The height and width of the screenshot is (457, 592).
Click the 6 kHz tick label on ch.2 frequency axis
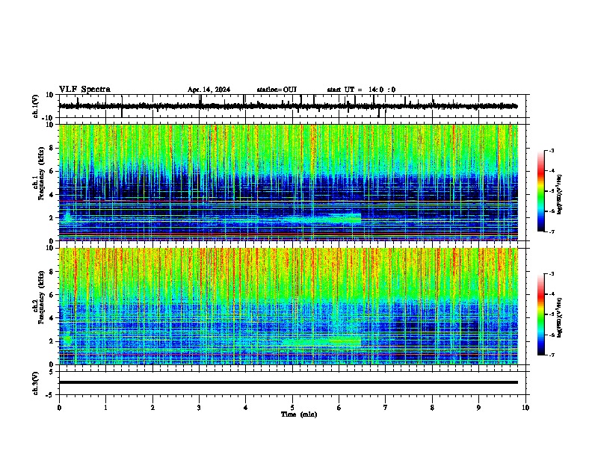click(x=52, y=294)
